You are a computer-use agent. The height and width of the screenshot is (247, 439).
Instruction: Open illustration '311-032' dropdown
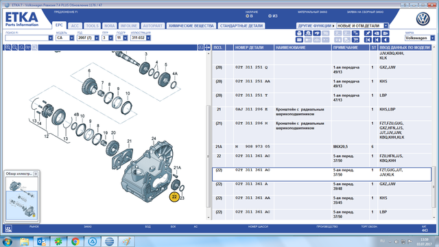[148, 38]
